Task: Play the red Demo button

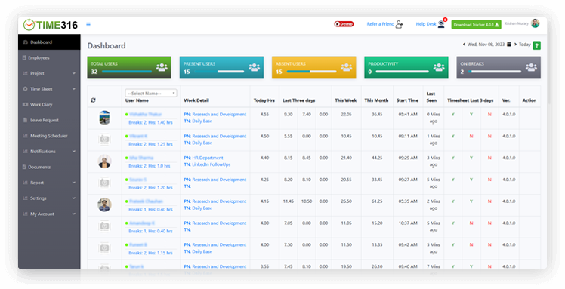Action: [344, 24]
